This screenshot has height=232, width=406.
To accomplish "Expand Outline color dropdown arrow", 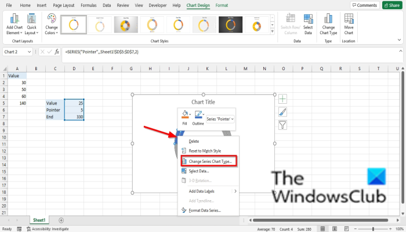I will 204,114.
